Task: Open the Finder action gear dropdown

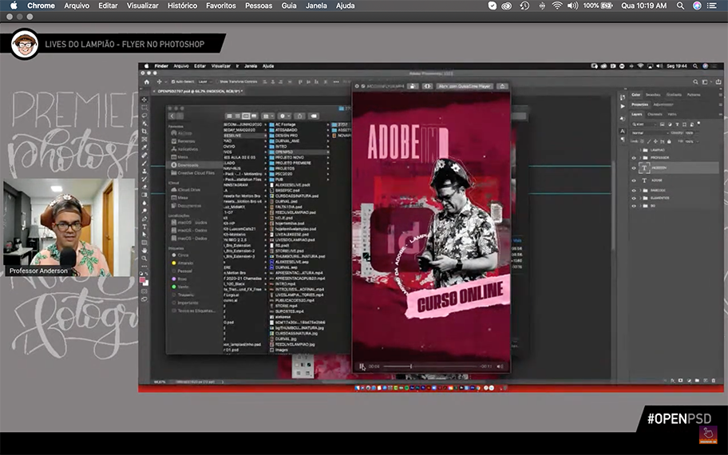Action: coord(283,116)
